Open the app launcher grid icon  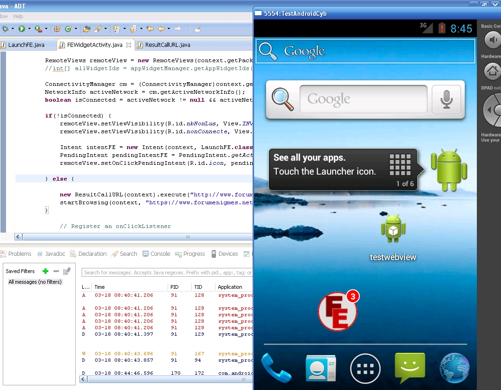(365, 369)
